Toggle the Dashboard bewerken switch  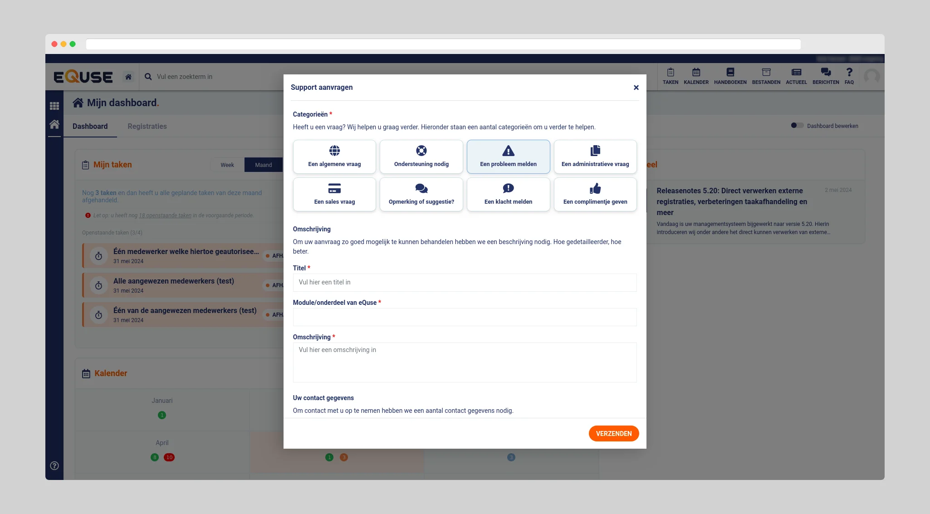point(797,126)
